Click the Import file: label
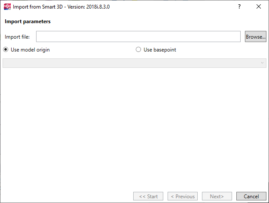This screenshot has width=269, height=203. coord(17,37)
